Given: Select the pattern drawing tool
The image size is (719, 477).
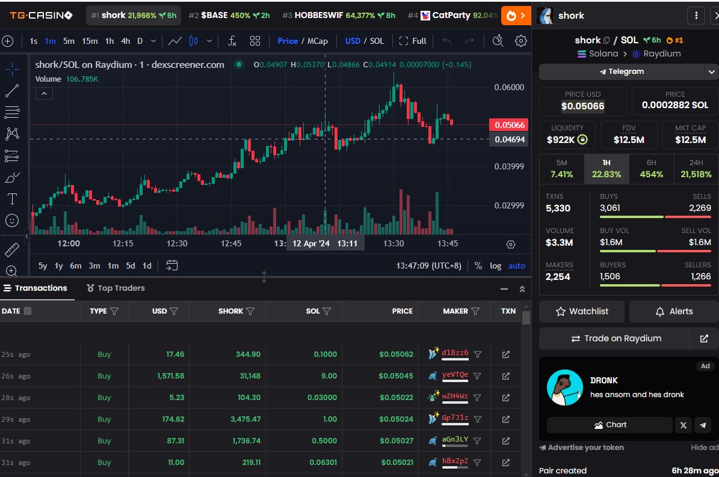Looking at the screenshot, I should click(x=12, y=134).
